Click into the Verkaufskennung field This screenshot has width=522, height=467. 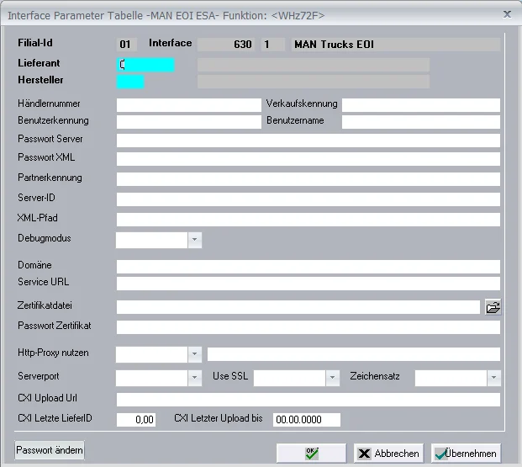[421, 105]
